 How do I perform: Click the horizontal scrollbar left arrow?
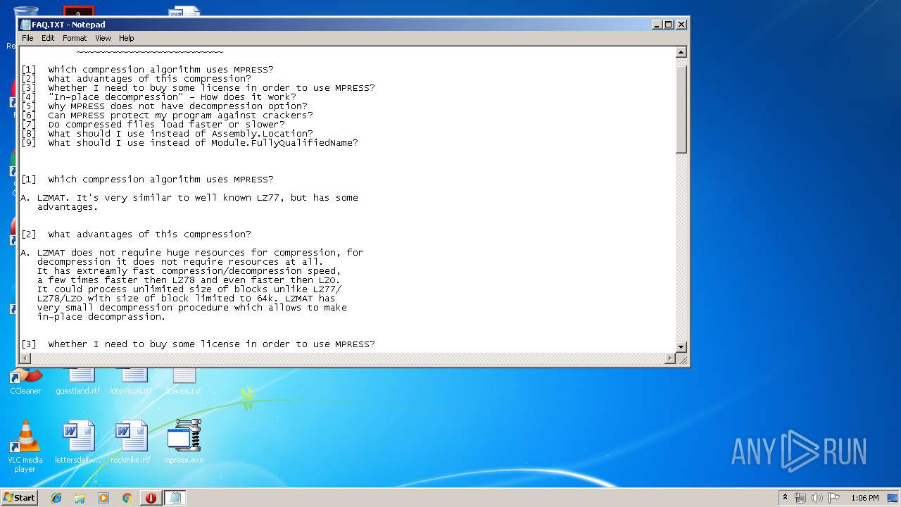(25, 358)
